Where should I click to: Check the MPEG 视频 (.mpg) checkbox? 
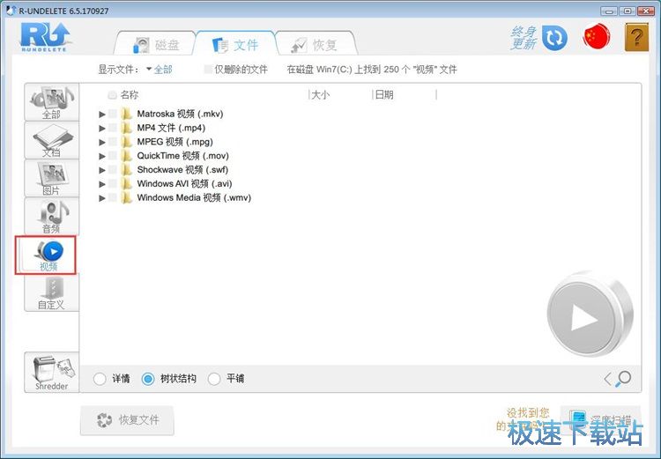click(113, 142)
